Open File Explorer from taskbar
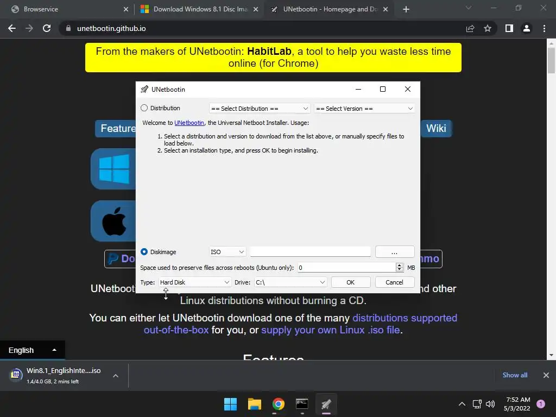The width and height of the screenshot is (556, 417). [x=255, y=404]
